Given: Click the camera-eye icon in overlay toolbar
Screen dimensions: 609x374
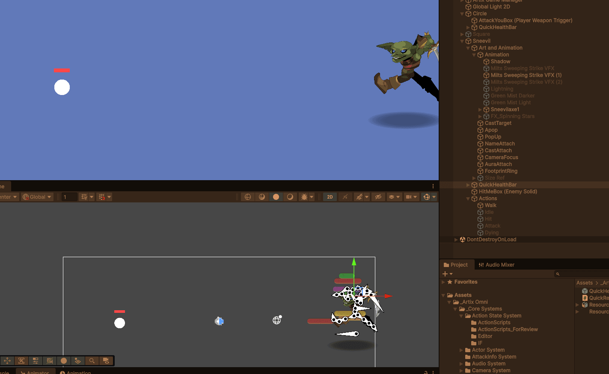Looking at the screenshot, I should pyautogui.click(x=106, y=361).
